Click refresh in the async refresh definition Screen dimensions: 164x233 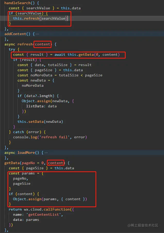[25, 44]
